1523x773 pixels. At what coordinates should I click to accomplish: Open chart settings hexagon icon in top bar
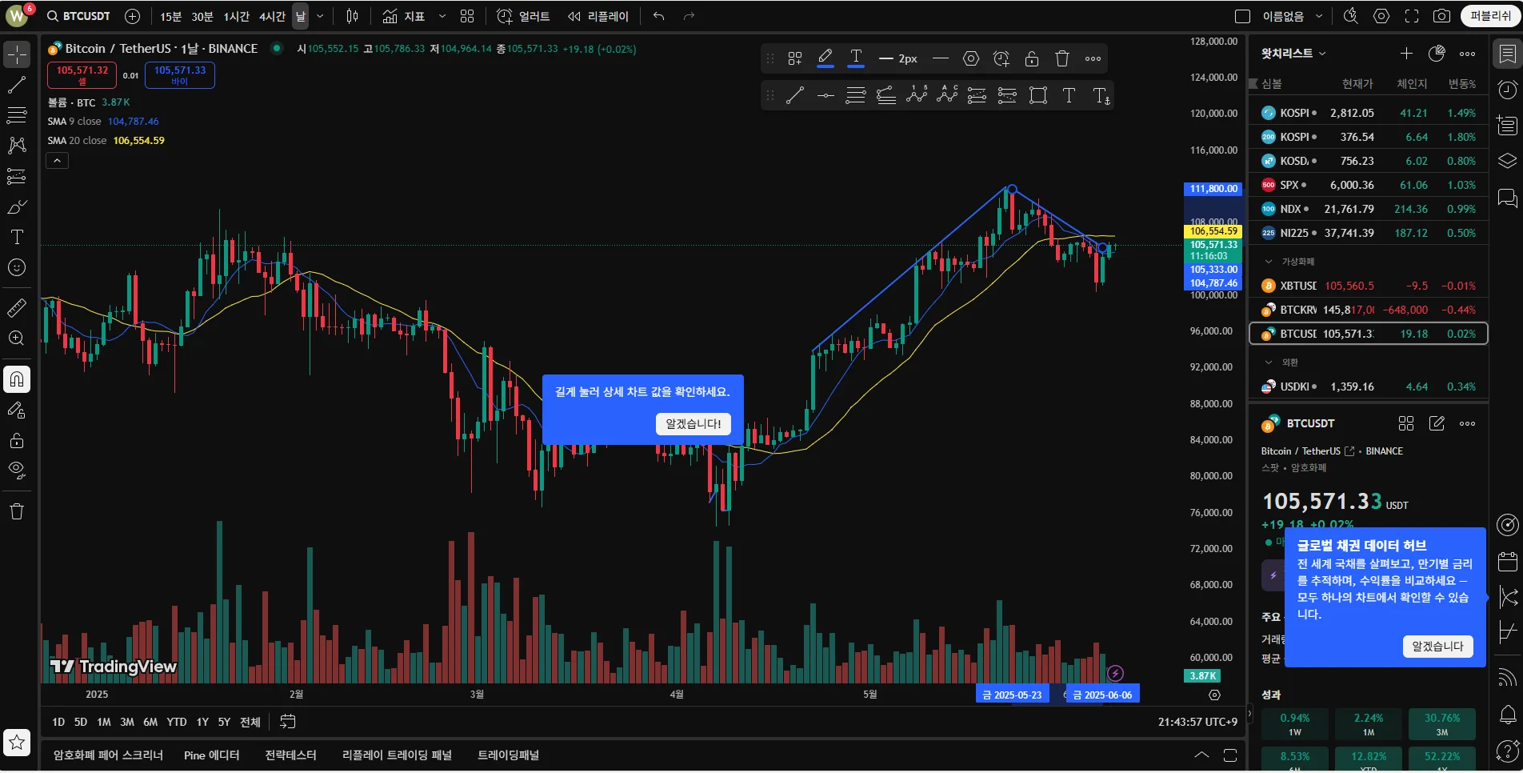pos(1381,16)
